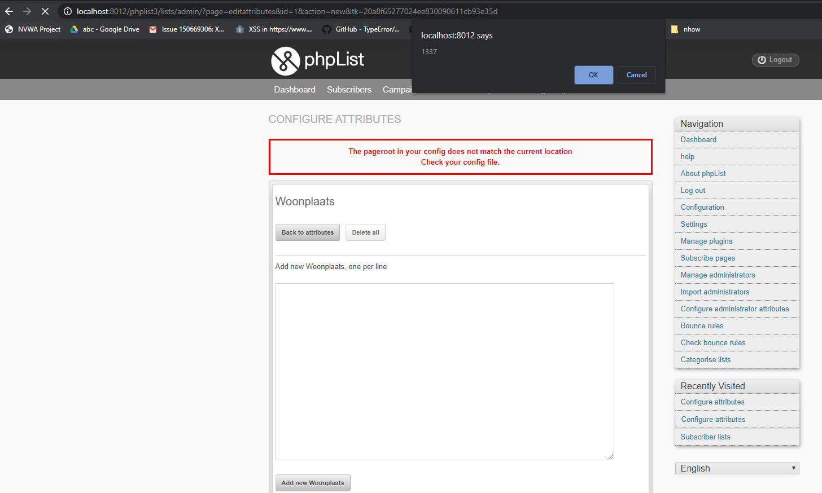Image resolution: width=822 pixels, height=493 pixels.
Task: Click the abc - Google Drive bookmark icon
Action: (73, 29)
